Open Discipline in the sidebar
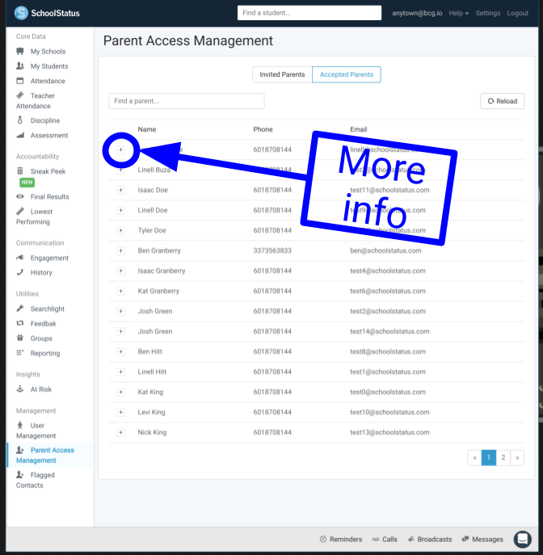543x555 pixels. pyautogui.click(x=44, y=120)
